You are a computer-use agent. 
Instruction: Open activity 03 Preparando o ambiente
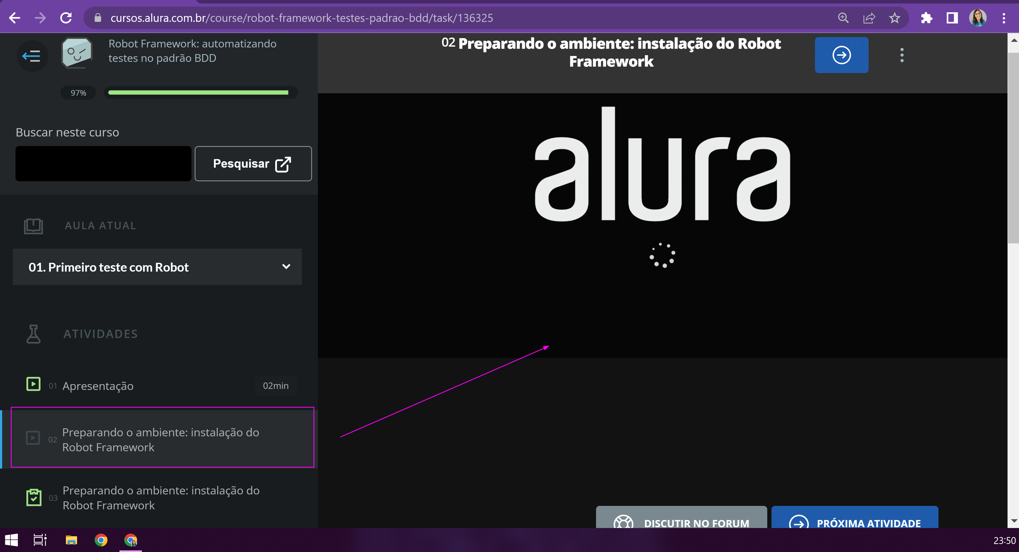(x=158, y=497)
